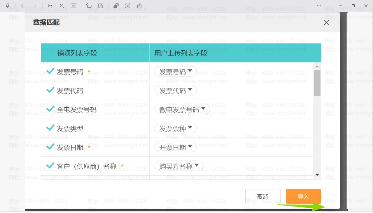This screenshot has height=213, width=373.
Task: Go to the previous image
Action: click(23, 6)
